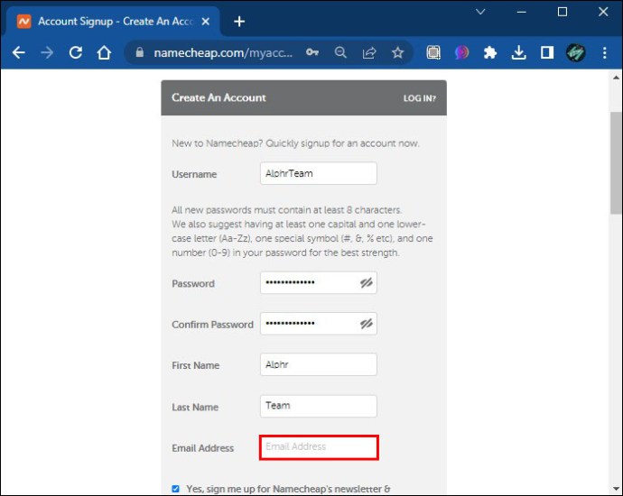Open the screenshot capture extension
The image size is (623, 496).
pyautogui.click(x=433, y=52)
